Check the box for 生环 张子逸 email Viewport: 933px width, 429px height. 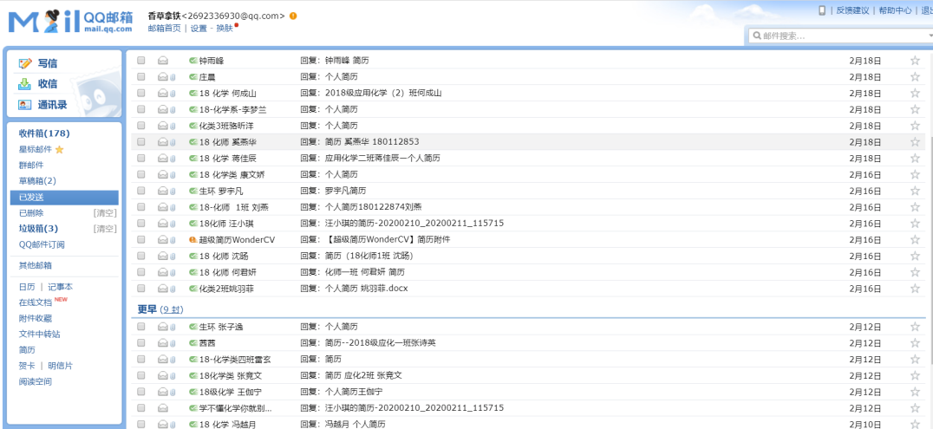pyautogui.click(x=141, y=327)
